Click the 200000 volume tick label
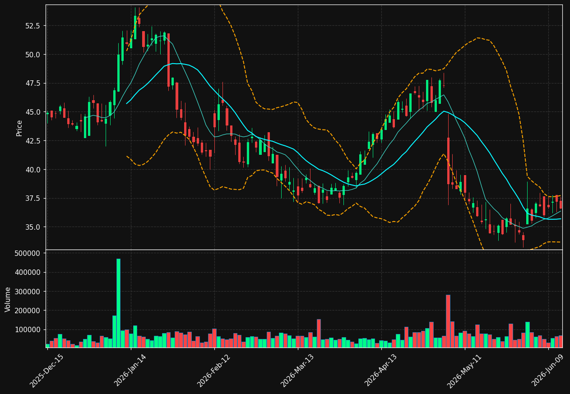 (28, 311)
